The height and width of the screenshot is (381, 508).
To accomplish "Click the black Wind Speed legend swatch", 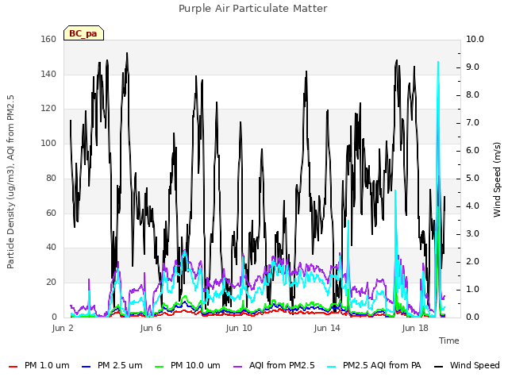I will coord(438,366).
